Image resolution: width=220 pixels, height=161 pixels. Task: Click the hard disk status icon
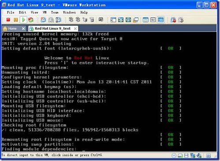tap(180, 155)
